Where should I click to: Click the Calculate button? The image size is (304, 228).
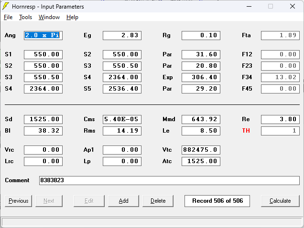(x=280, y=201)
